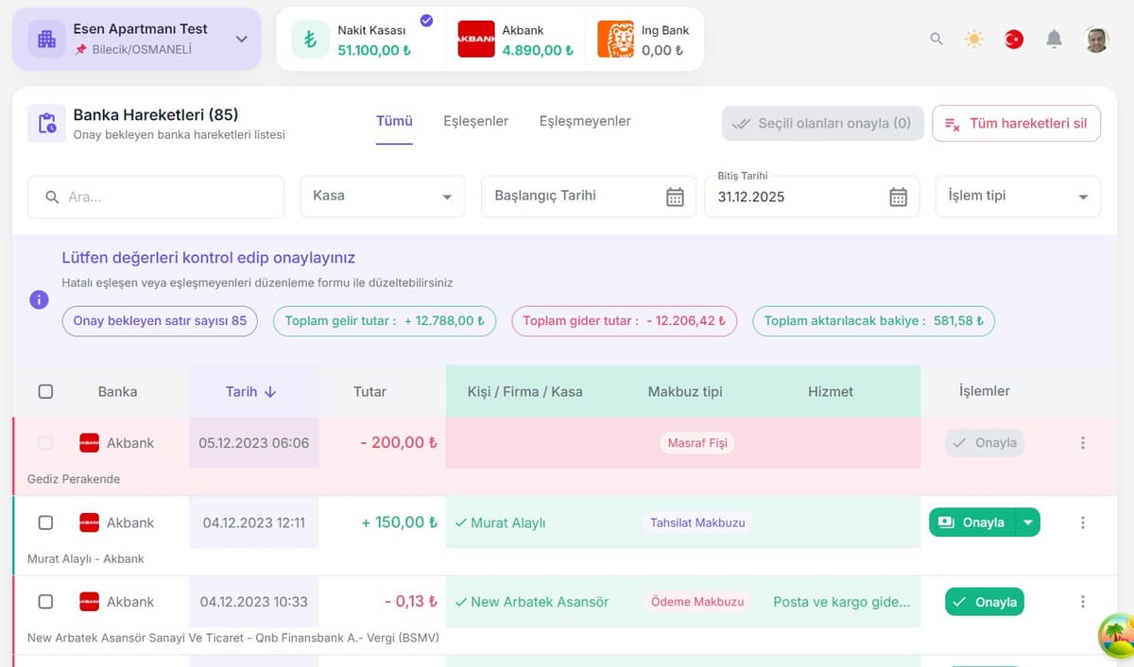This screenshot has width=1134, height=667.
Task: Change language using Turkish flag icon
Action: click(1014, 39)
